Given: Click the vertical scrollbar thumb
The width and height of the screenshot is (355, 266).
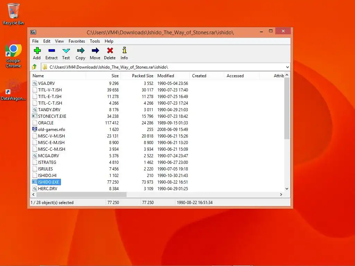Looking at the screenshot, I should [287, 108].
